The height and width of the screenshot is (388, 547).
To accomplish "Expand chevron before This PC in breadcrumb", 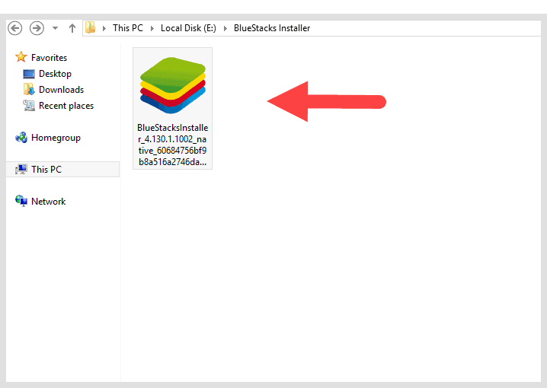I will click(104, 28).
